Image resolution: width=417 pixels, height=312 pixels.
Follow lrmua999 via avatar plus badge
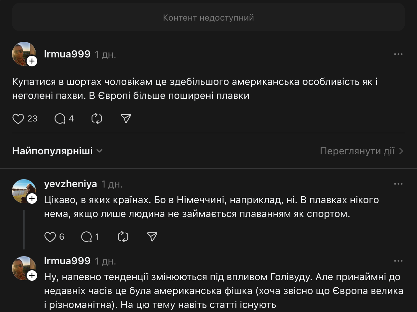coord(32,61)
